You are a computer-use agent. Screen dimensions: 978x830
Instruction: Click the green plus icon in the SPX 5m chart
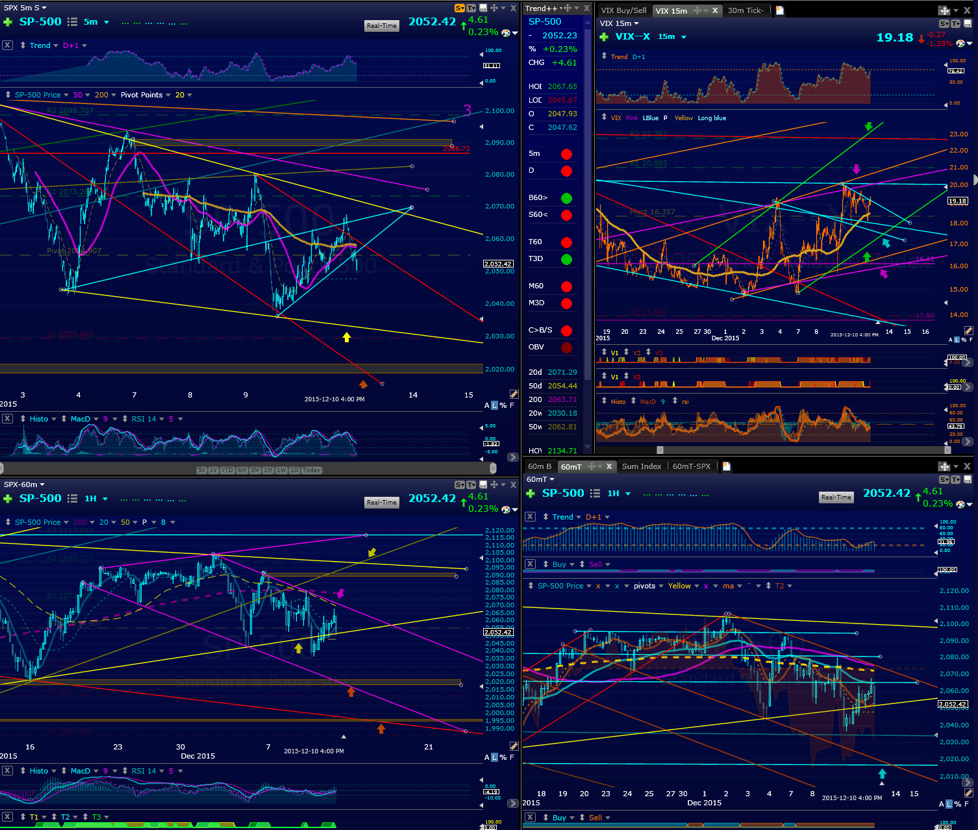click(8, 22)
